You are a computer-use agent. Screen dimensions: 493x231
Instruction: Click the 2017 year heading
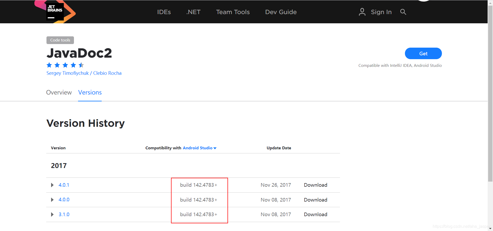[x=59, y=166]
